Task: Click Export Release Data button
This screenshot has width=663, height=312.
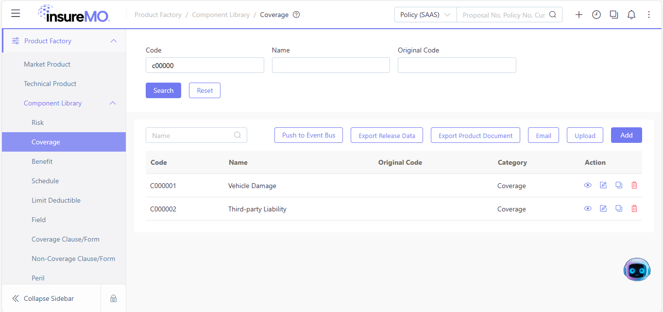Action: pos(387,135)
